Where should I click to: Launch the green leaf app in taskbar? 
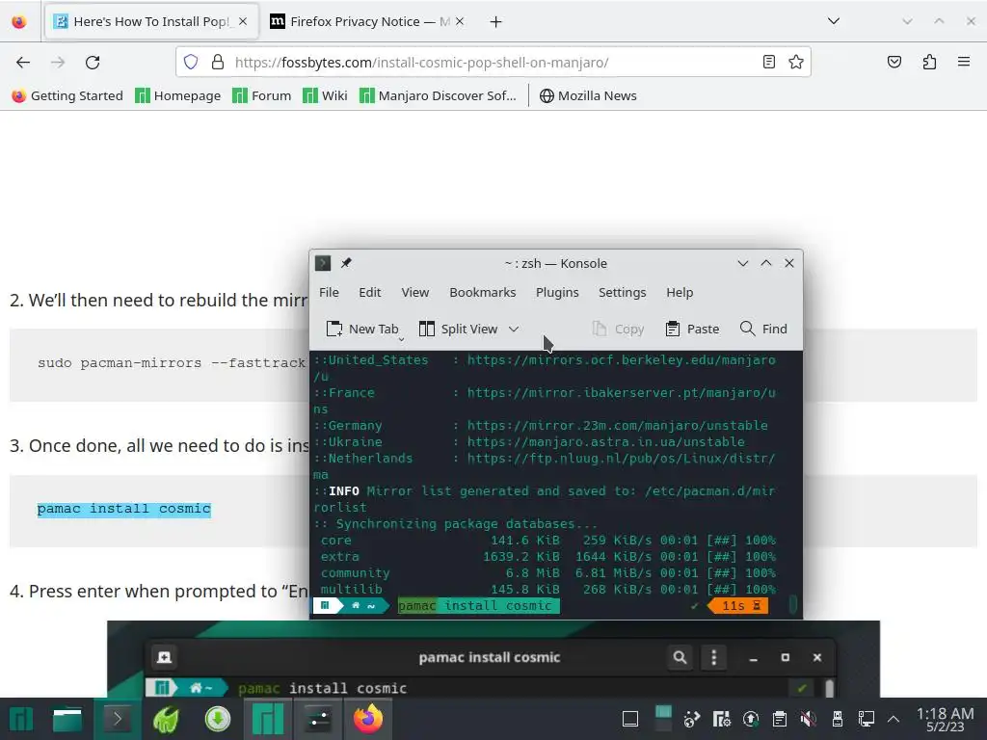[x=166, y=719]
